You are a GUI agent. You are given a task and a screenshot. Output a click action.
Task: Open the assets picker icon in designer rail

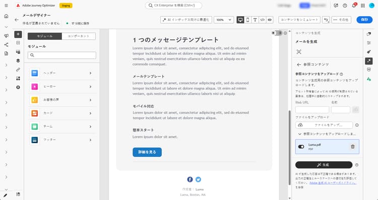[18, 78]
